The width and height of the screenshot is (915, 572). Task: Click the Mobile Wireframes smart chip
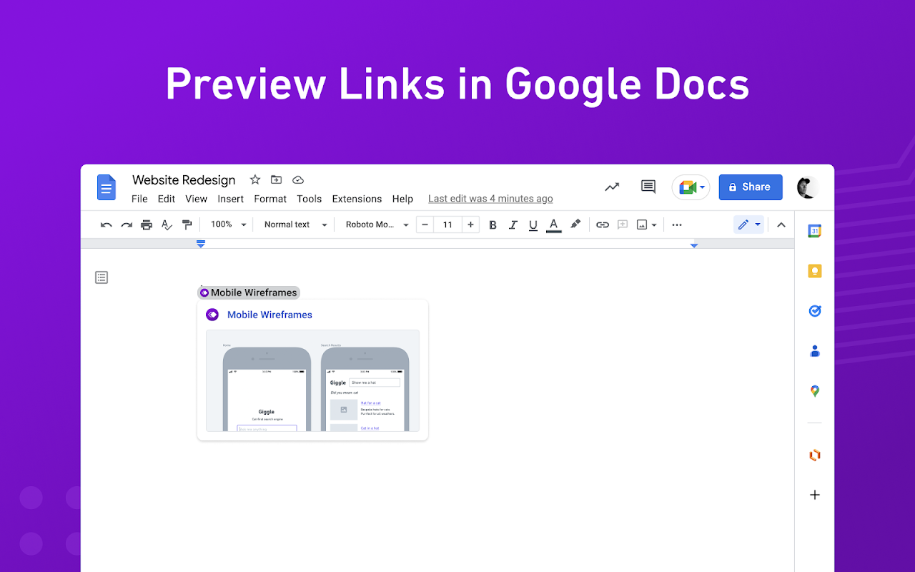point(249,292)
